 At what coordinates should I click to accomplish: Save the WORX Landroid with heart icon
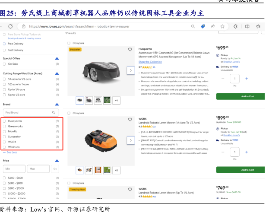point(130,119)
